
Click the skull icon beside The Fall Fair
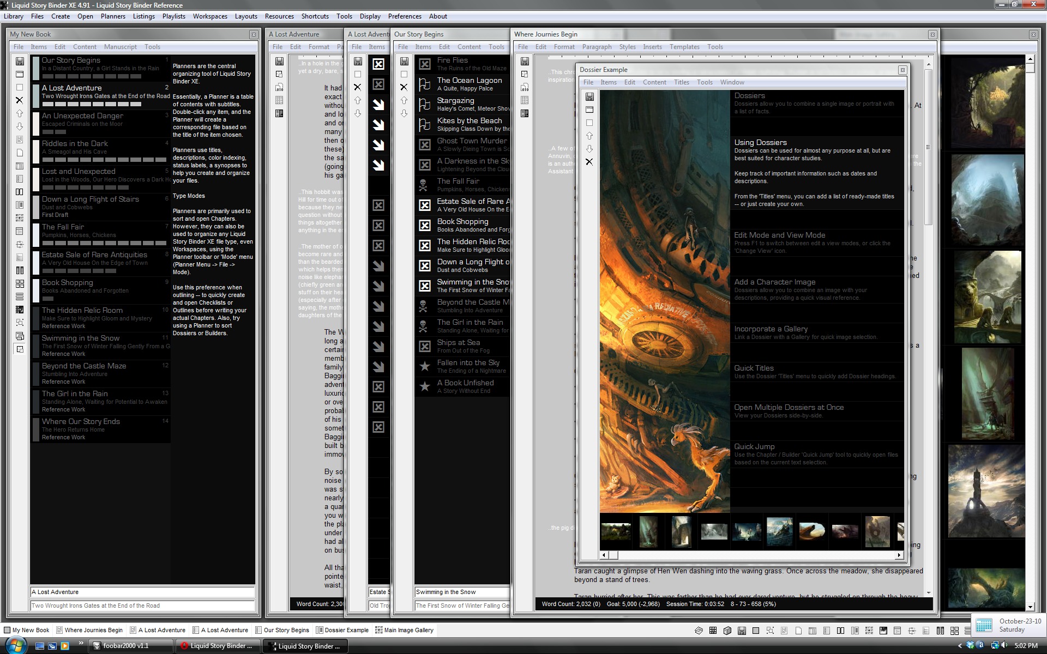[425, 185]
